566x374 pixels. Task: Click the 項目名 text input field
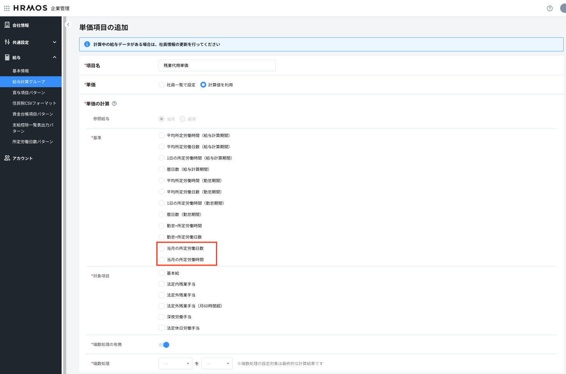point(217,65)
